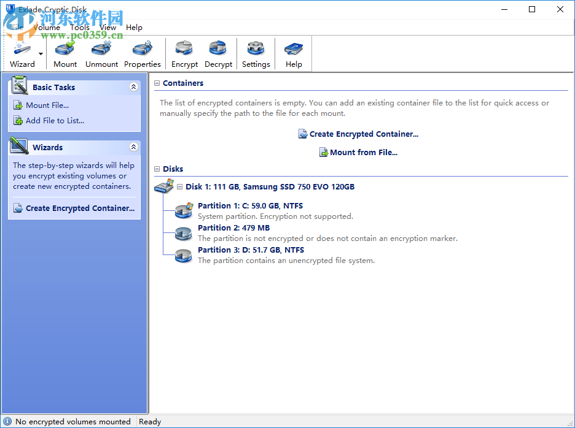This screenshot has width=575, height=428.
Task: Select the Decrypt disk icon
Action: coord(218,49)
